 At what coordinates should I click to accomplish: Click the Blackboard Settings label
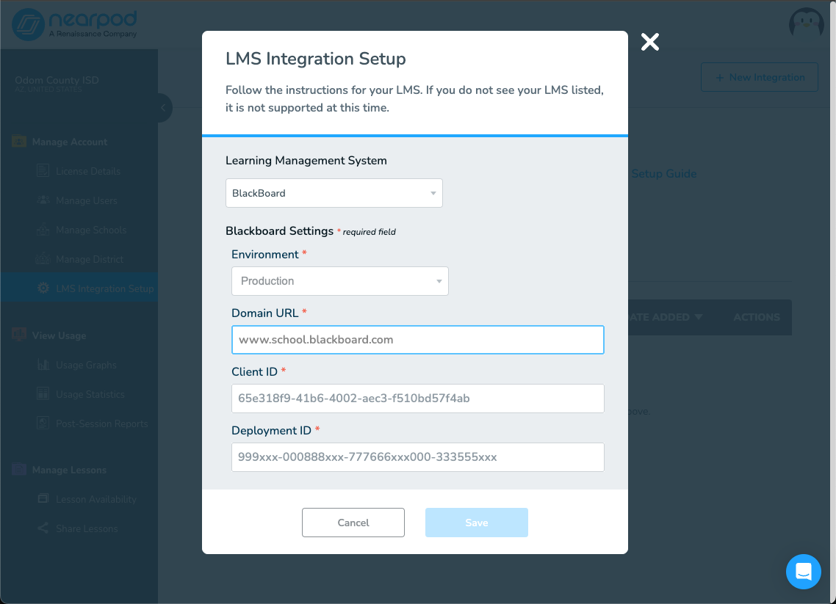[x=279, y=230]
